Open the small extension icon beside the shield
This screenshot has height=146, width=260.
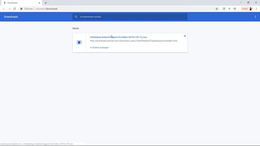tap(229, 9)
